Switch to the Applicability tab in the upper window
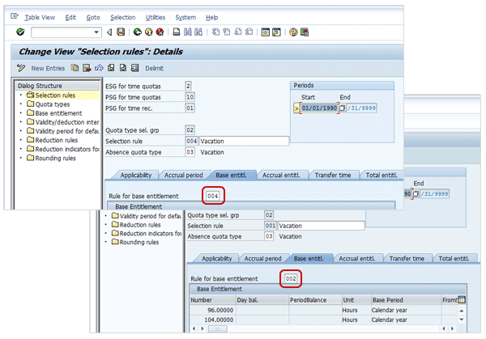This screenshot has width=486, height=339. (x=136, y=176)
